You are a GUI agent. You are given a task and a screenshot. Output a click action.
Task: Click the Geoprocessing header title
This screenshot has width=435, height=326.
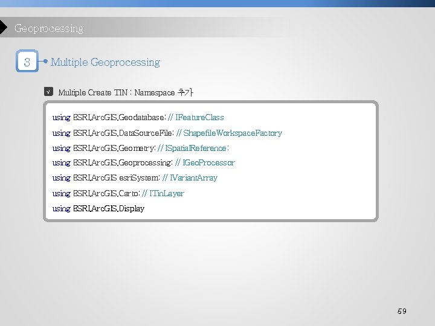pos(49,28)
